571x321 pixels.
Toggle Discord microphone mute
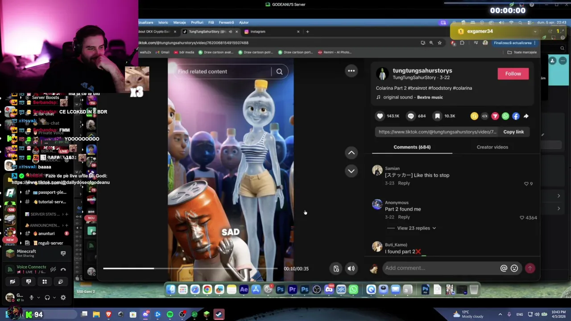31,297
